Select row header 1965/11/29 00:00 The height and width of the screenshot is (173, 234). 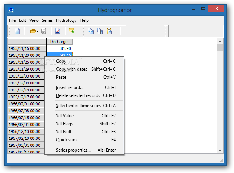click(x=26, y=69)
